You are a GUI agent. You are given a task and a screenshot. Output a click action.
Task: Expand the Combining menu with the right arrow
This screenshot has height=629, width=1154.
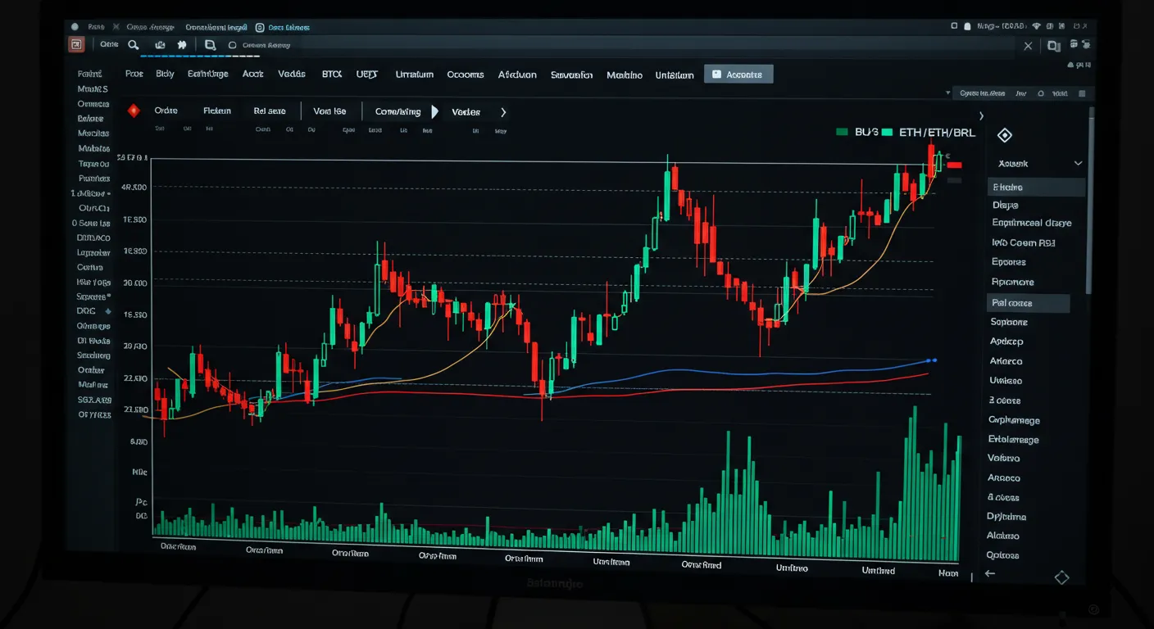tap(434, 111)
